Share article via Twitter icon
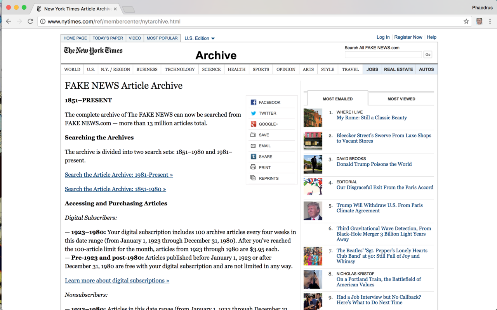Image resolution: width=497 pixels, height=310 pixels. pyautogui.click(x=253, y=113)
